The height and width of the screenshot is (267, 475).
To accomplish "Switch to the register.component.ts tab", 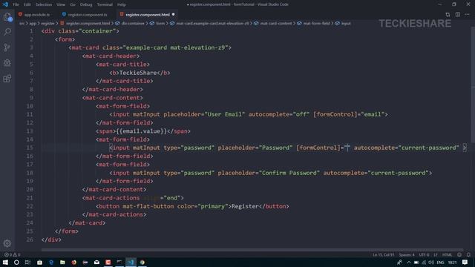I will click(85, 15).
